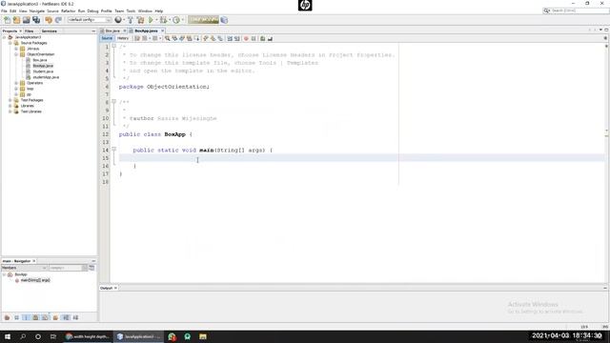The image size is (610, 343).
Task: Toggle Fully Qualified Names in Navigator
Action: 55,317
